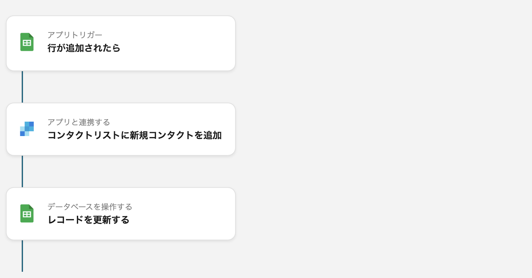The image size is (532, 278).
Task: Click the connector line below the trigger card
Action: click(x=22, y=87)
